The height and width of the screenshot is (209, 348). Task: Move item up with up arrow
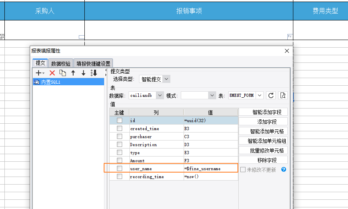pos(73,73)
